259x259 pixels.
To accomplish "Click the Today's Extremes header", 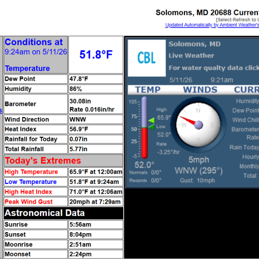I will point(43,161).
